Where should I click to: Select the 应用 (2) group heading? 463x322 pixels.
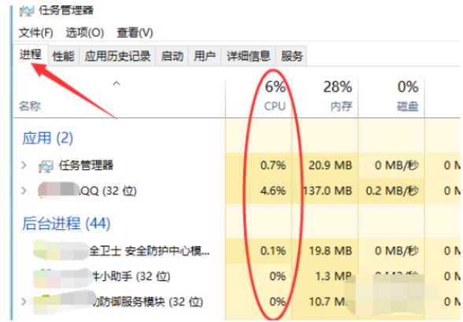click(x=47, y=138)
